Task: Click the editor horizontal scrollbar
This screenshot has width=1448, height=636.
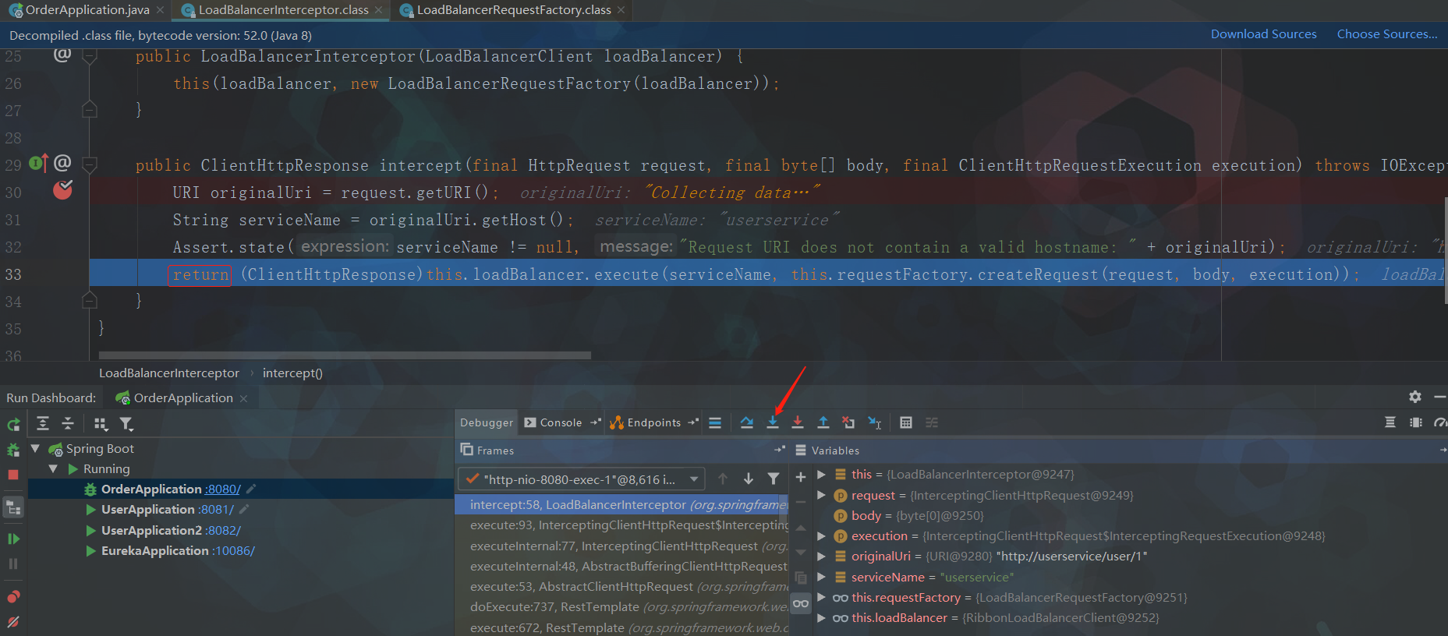Action: pos(345,355)
